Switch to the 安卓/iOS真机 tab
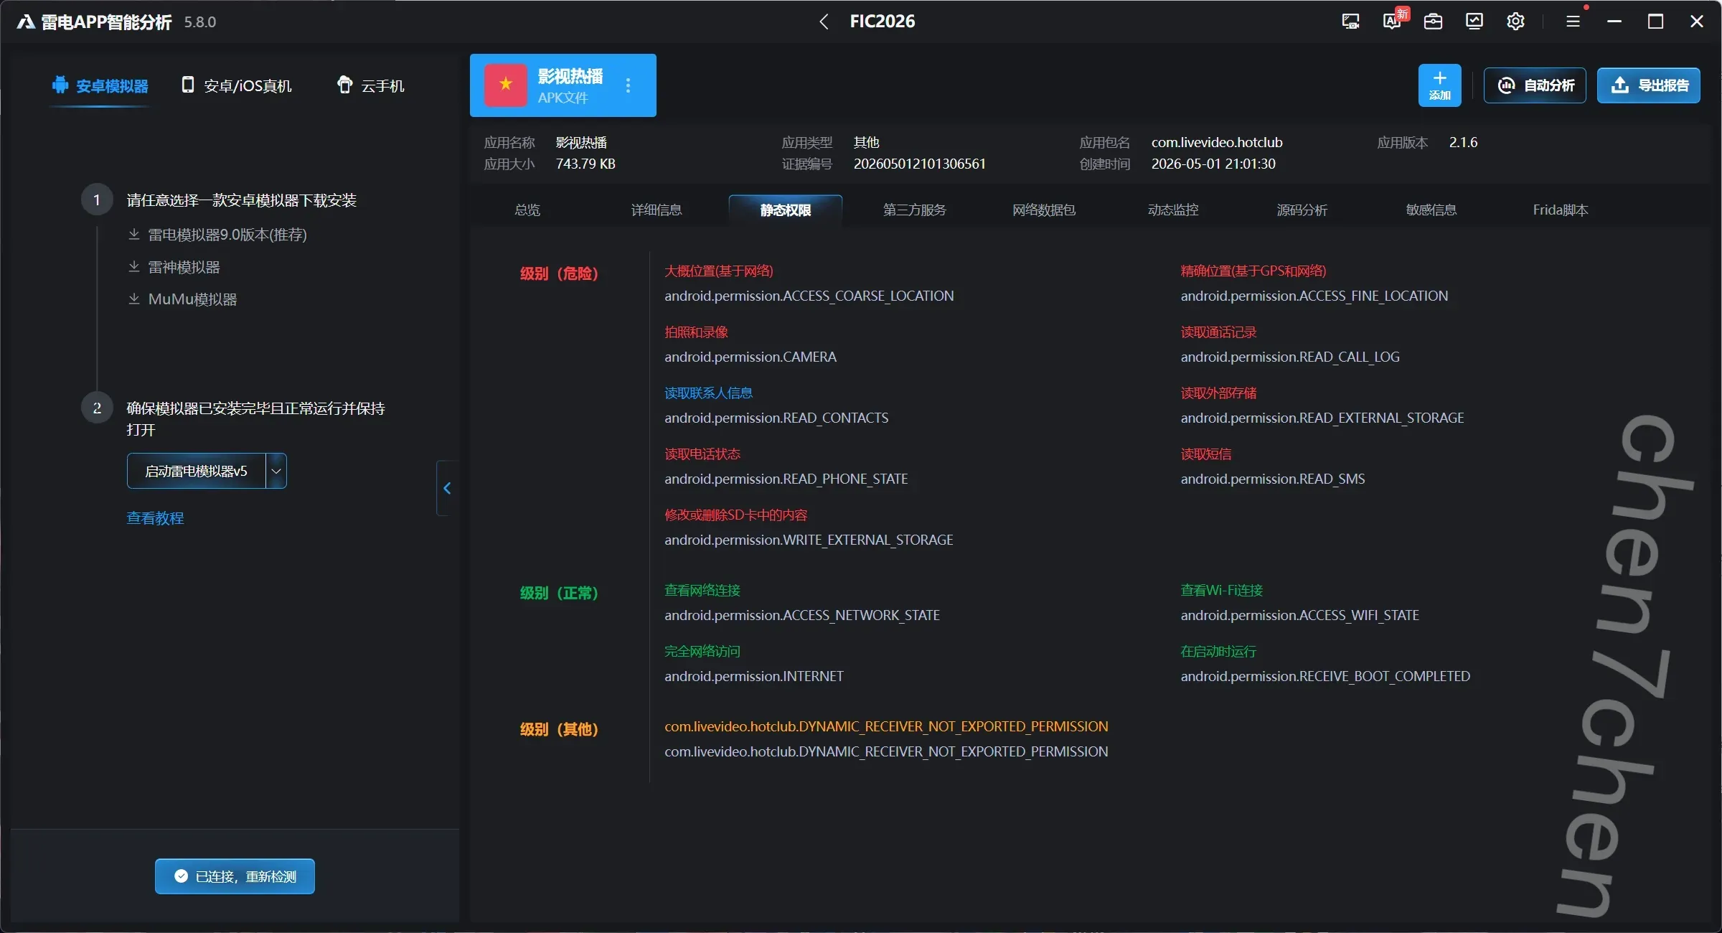This screenshot has width=1722, height=933. 237,86
